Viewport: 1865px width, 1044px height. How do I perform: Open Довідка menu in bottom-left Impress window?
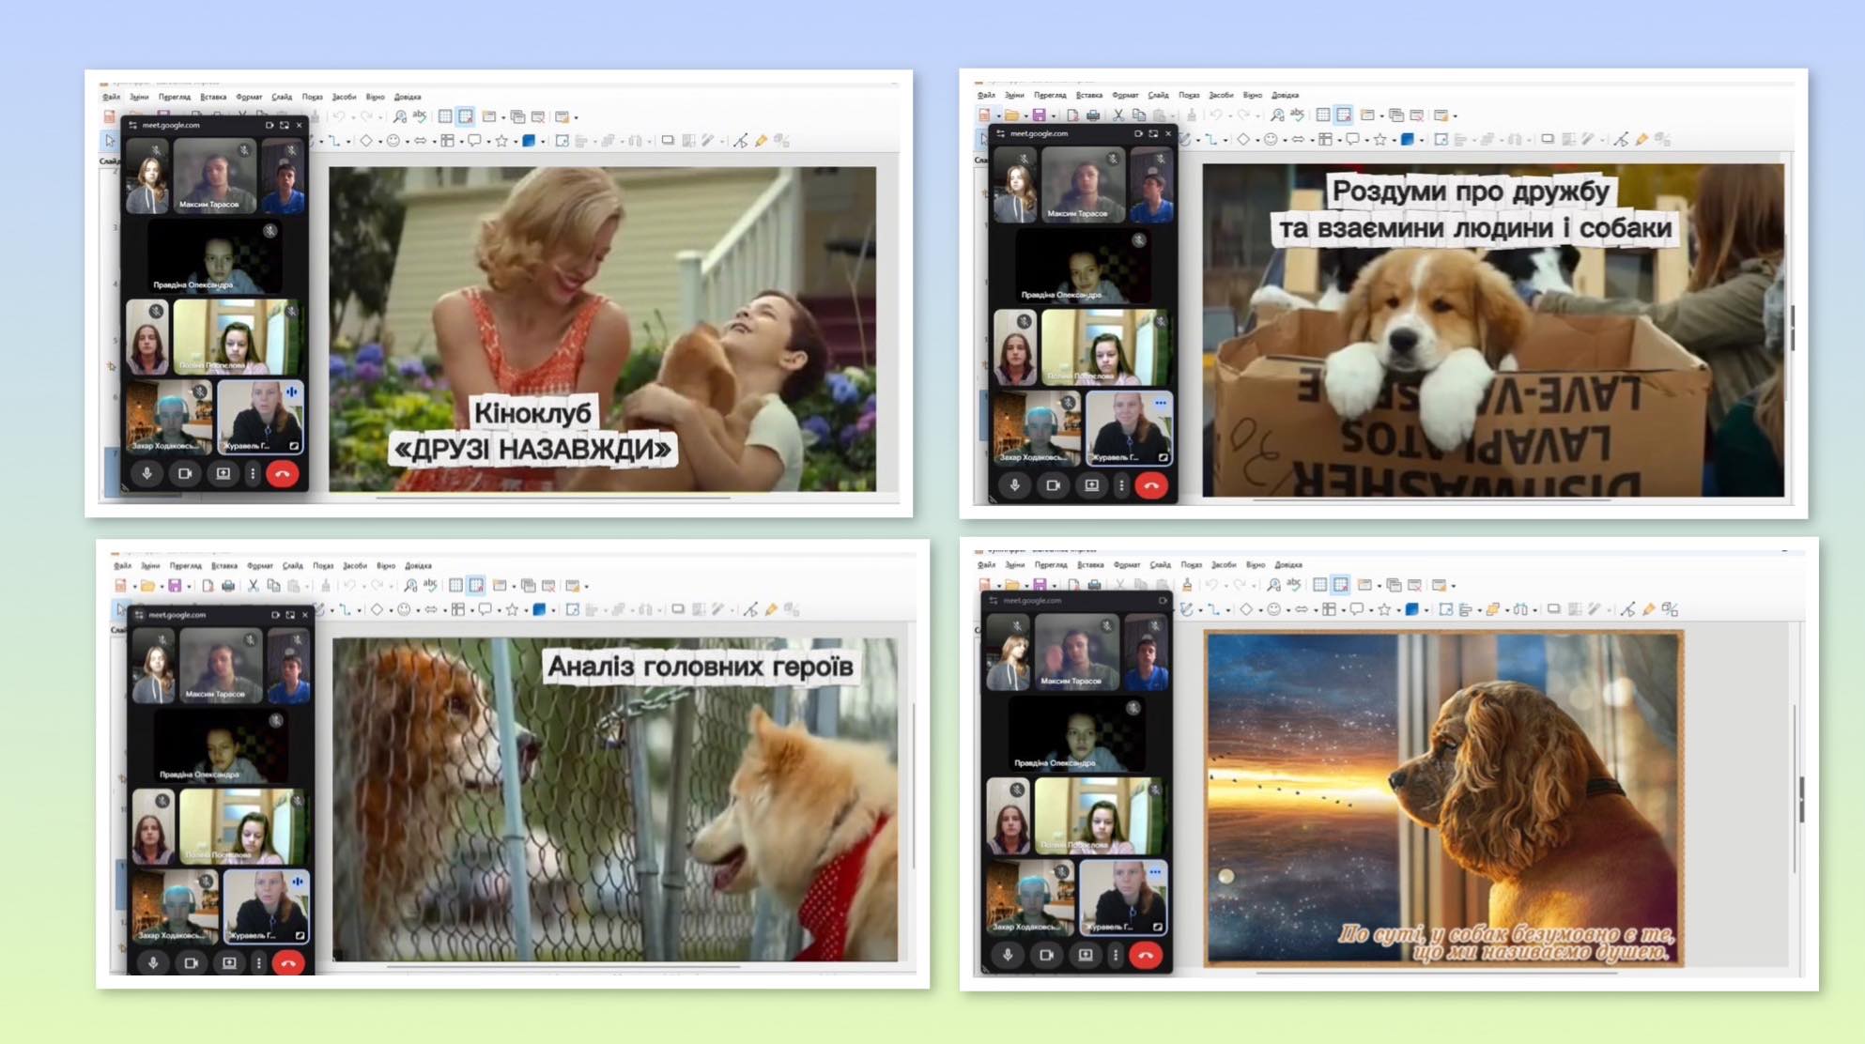tap(418, 566)
